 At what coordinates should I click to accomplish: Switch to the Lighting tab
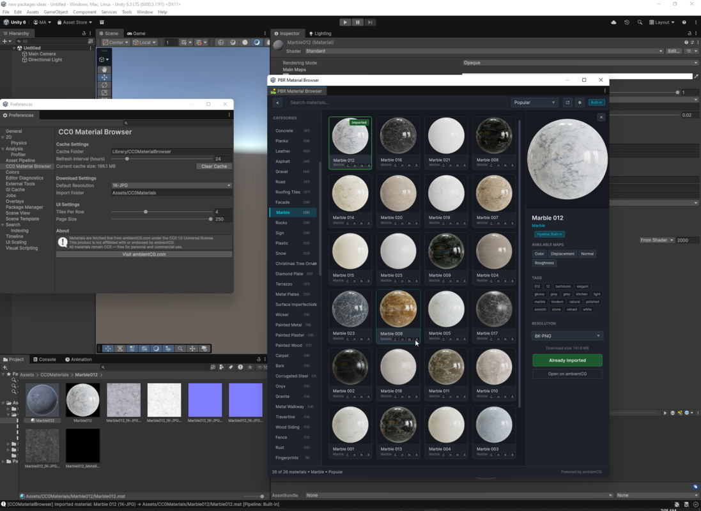click(x=320, y=33)
